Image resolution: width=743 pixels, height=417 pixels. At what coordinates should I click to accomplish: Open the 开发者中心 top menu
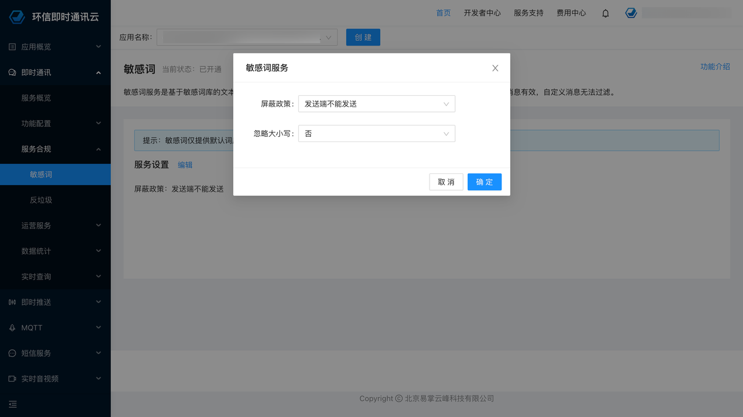(x=482, y=13)
